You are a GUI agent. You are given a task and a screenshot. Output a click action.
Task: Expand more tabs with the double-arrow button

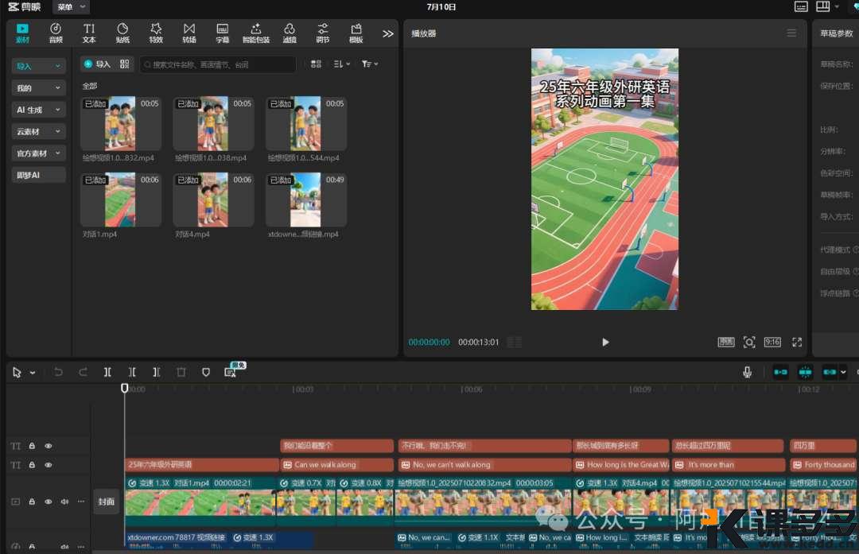(388, 33)
